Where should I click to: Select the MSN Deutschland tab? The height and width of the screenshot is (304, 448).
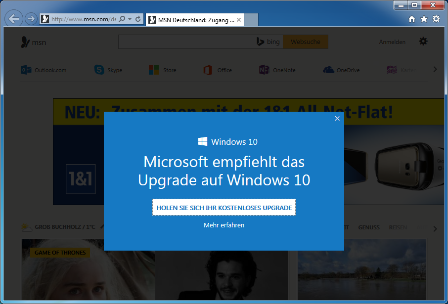click(x=195, y=20)
